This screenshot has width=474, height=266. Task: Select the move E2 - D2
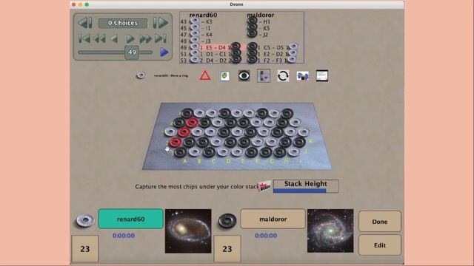click(x=273, y=54)
